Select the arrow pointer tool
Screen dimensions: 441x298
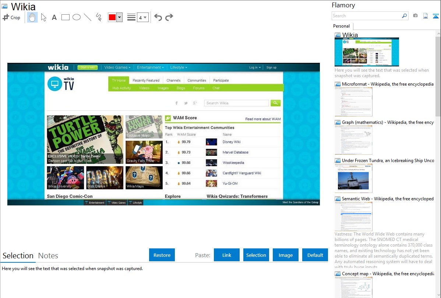click(x=43, y=17)
